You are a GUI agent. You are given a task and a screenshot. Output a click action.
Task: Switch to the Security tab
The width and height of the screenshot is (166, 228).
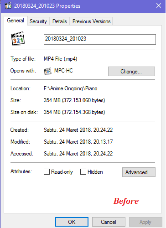[38, 21]
